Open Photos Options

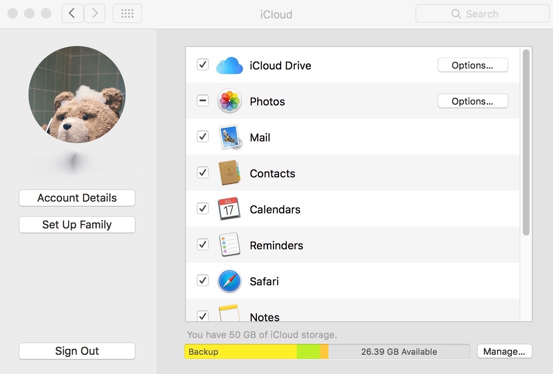click(473, 101)
